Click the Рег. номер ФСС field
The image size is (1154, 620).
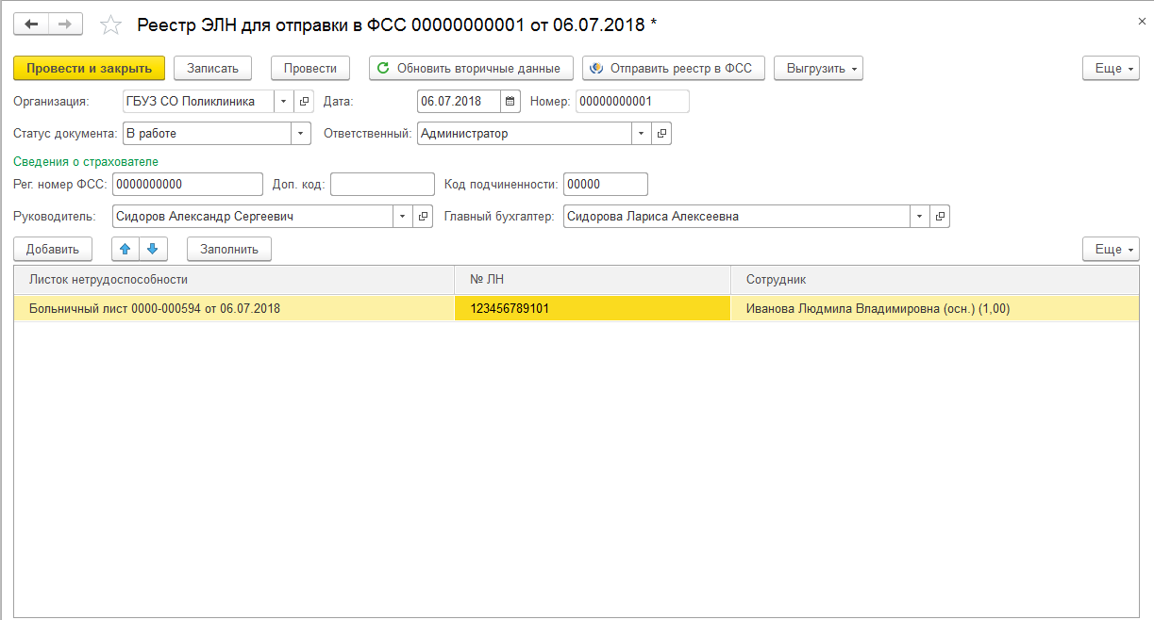pyautogui.click(x=187, y=185)
